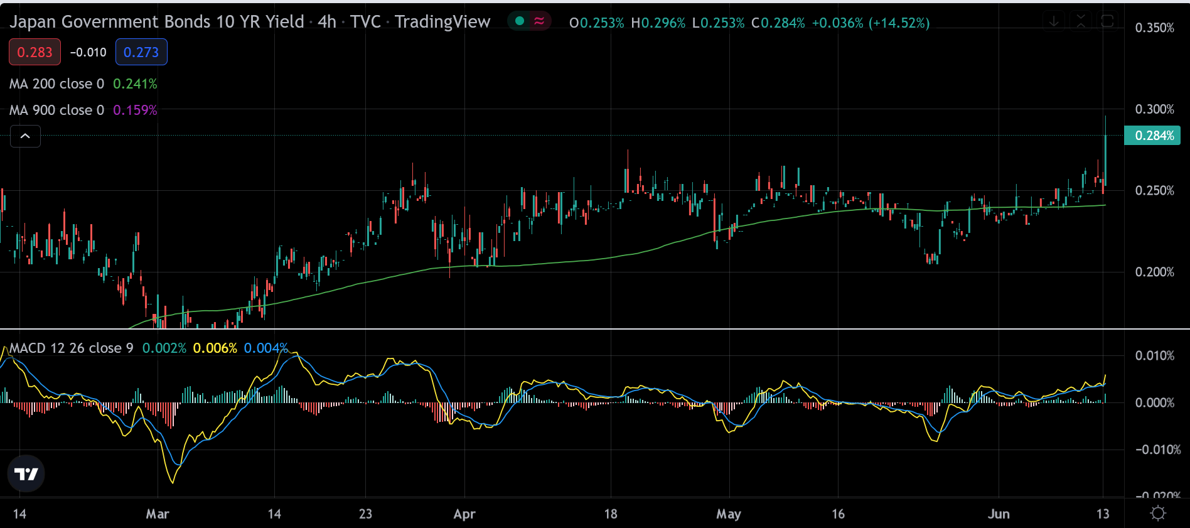Click the Mar date on time axis
Viewport: 1190px width, 528px height.
click(158, 514)
